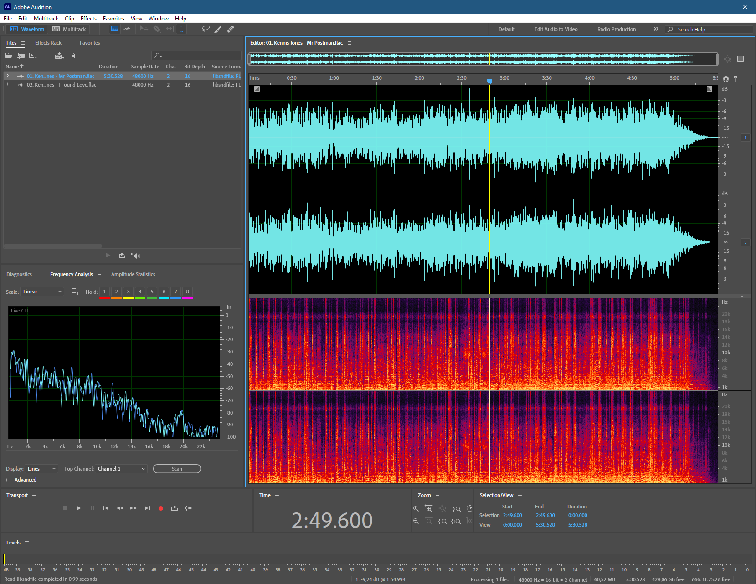Expand the I Found Love.flac file row
This screenshot has width=756, height=584.
7,84
